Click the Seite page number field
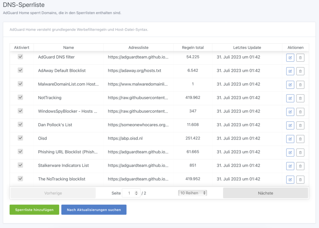Viewport: 319px width, 228px height. [x=129, y=193]
